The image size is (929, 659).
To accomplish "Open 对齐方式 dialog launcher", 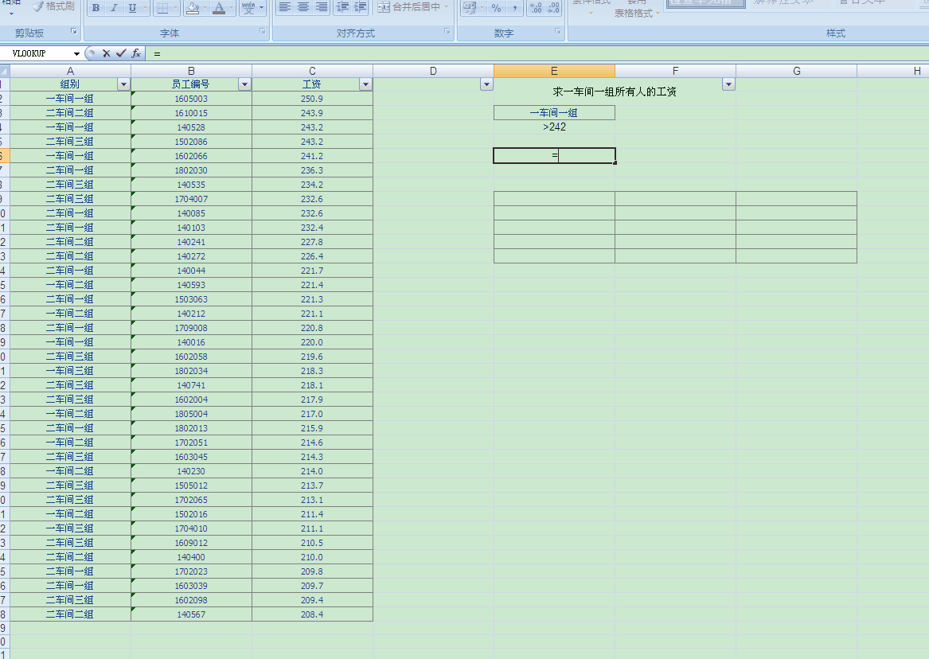I will [447, 31].
